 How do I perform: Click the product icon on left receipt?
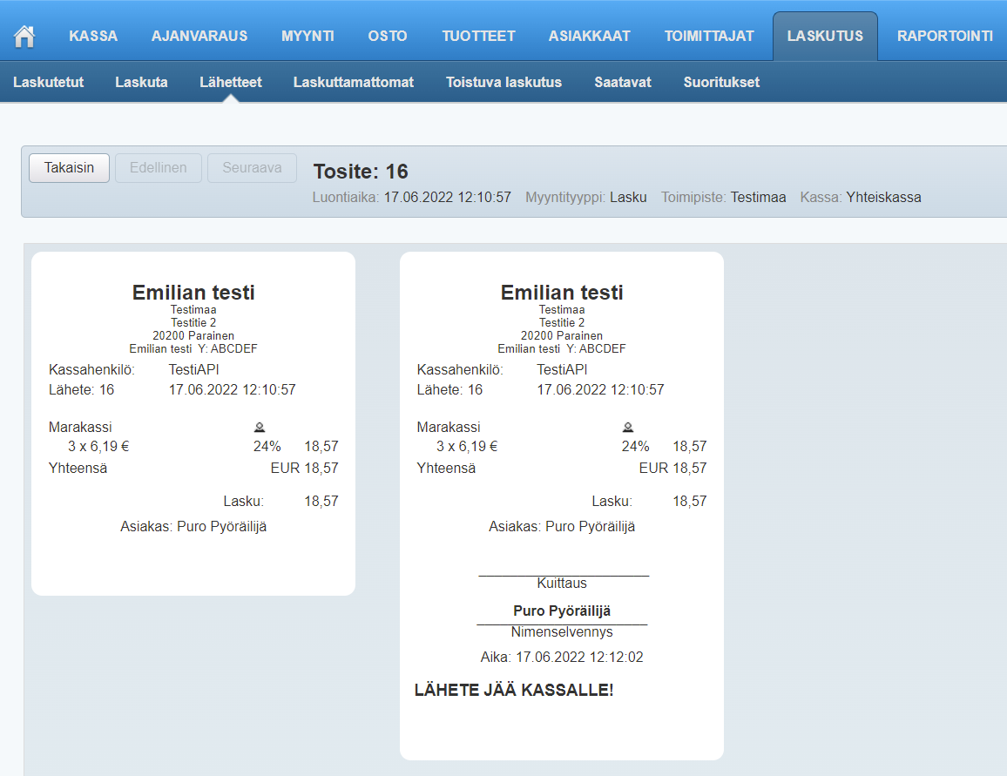[x=260, y=427]
